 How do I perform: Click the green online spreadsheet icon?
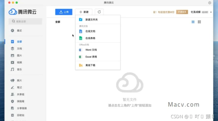tap(81, 38)
